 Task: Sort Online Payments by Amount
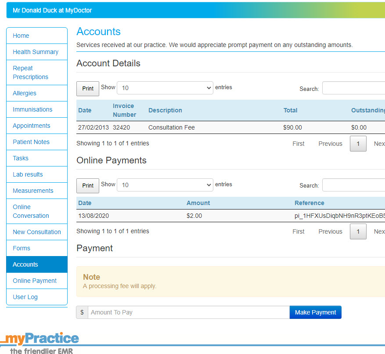click(198, 203)
